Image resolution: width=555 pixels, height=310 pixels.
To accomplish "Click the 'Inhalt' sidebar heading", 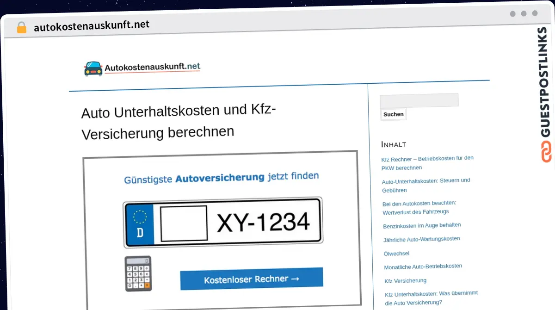I will pyautogui.click(x=394, y=144).
